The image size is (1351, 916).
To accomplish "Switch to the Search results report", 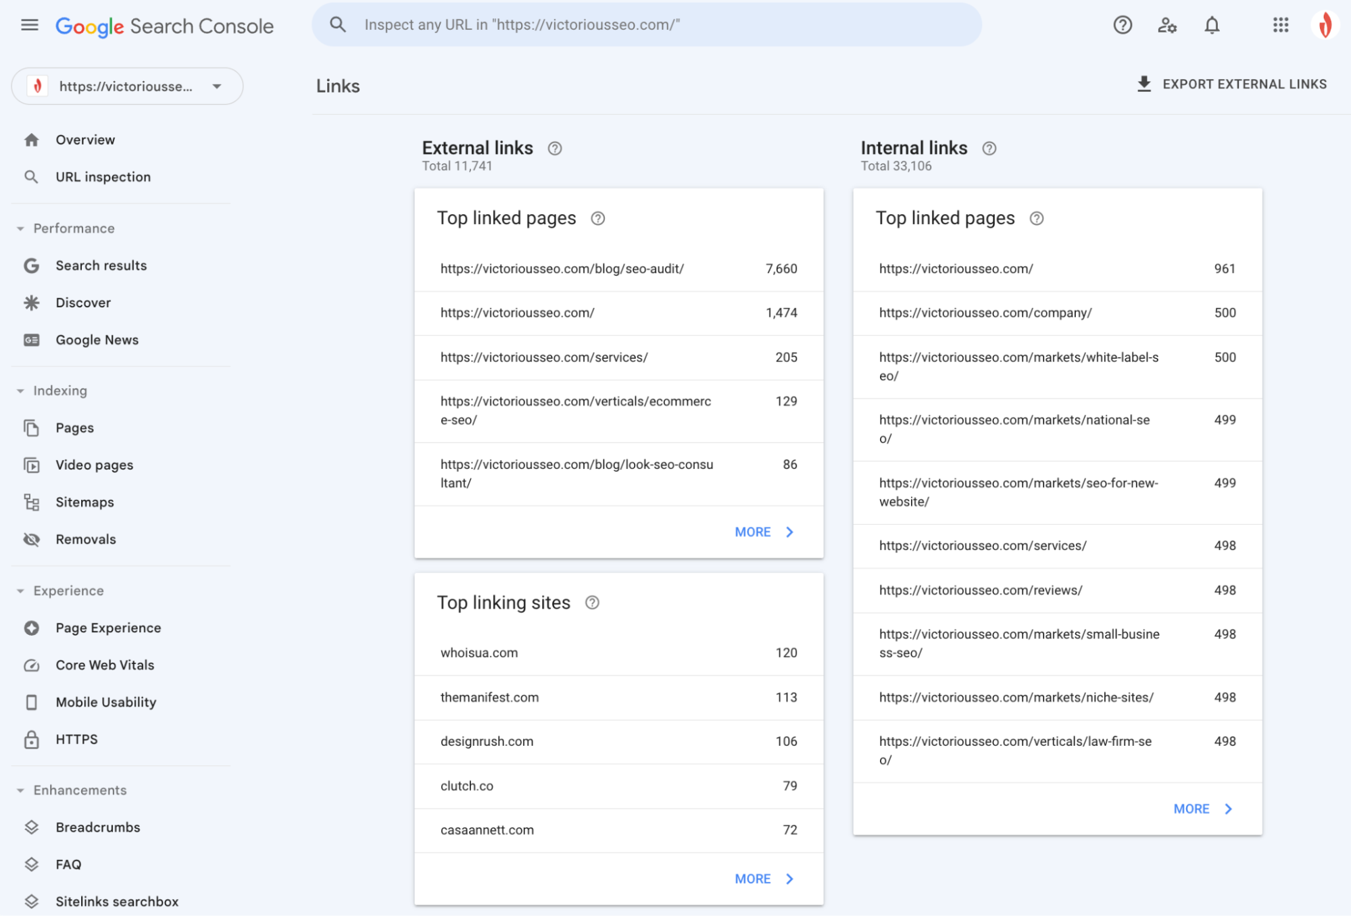I will [101, 265].
